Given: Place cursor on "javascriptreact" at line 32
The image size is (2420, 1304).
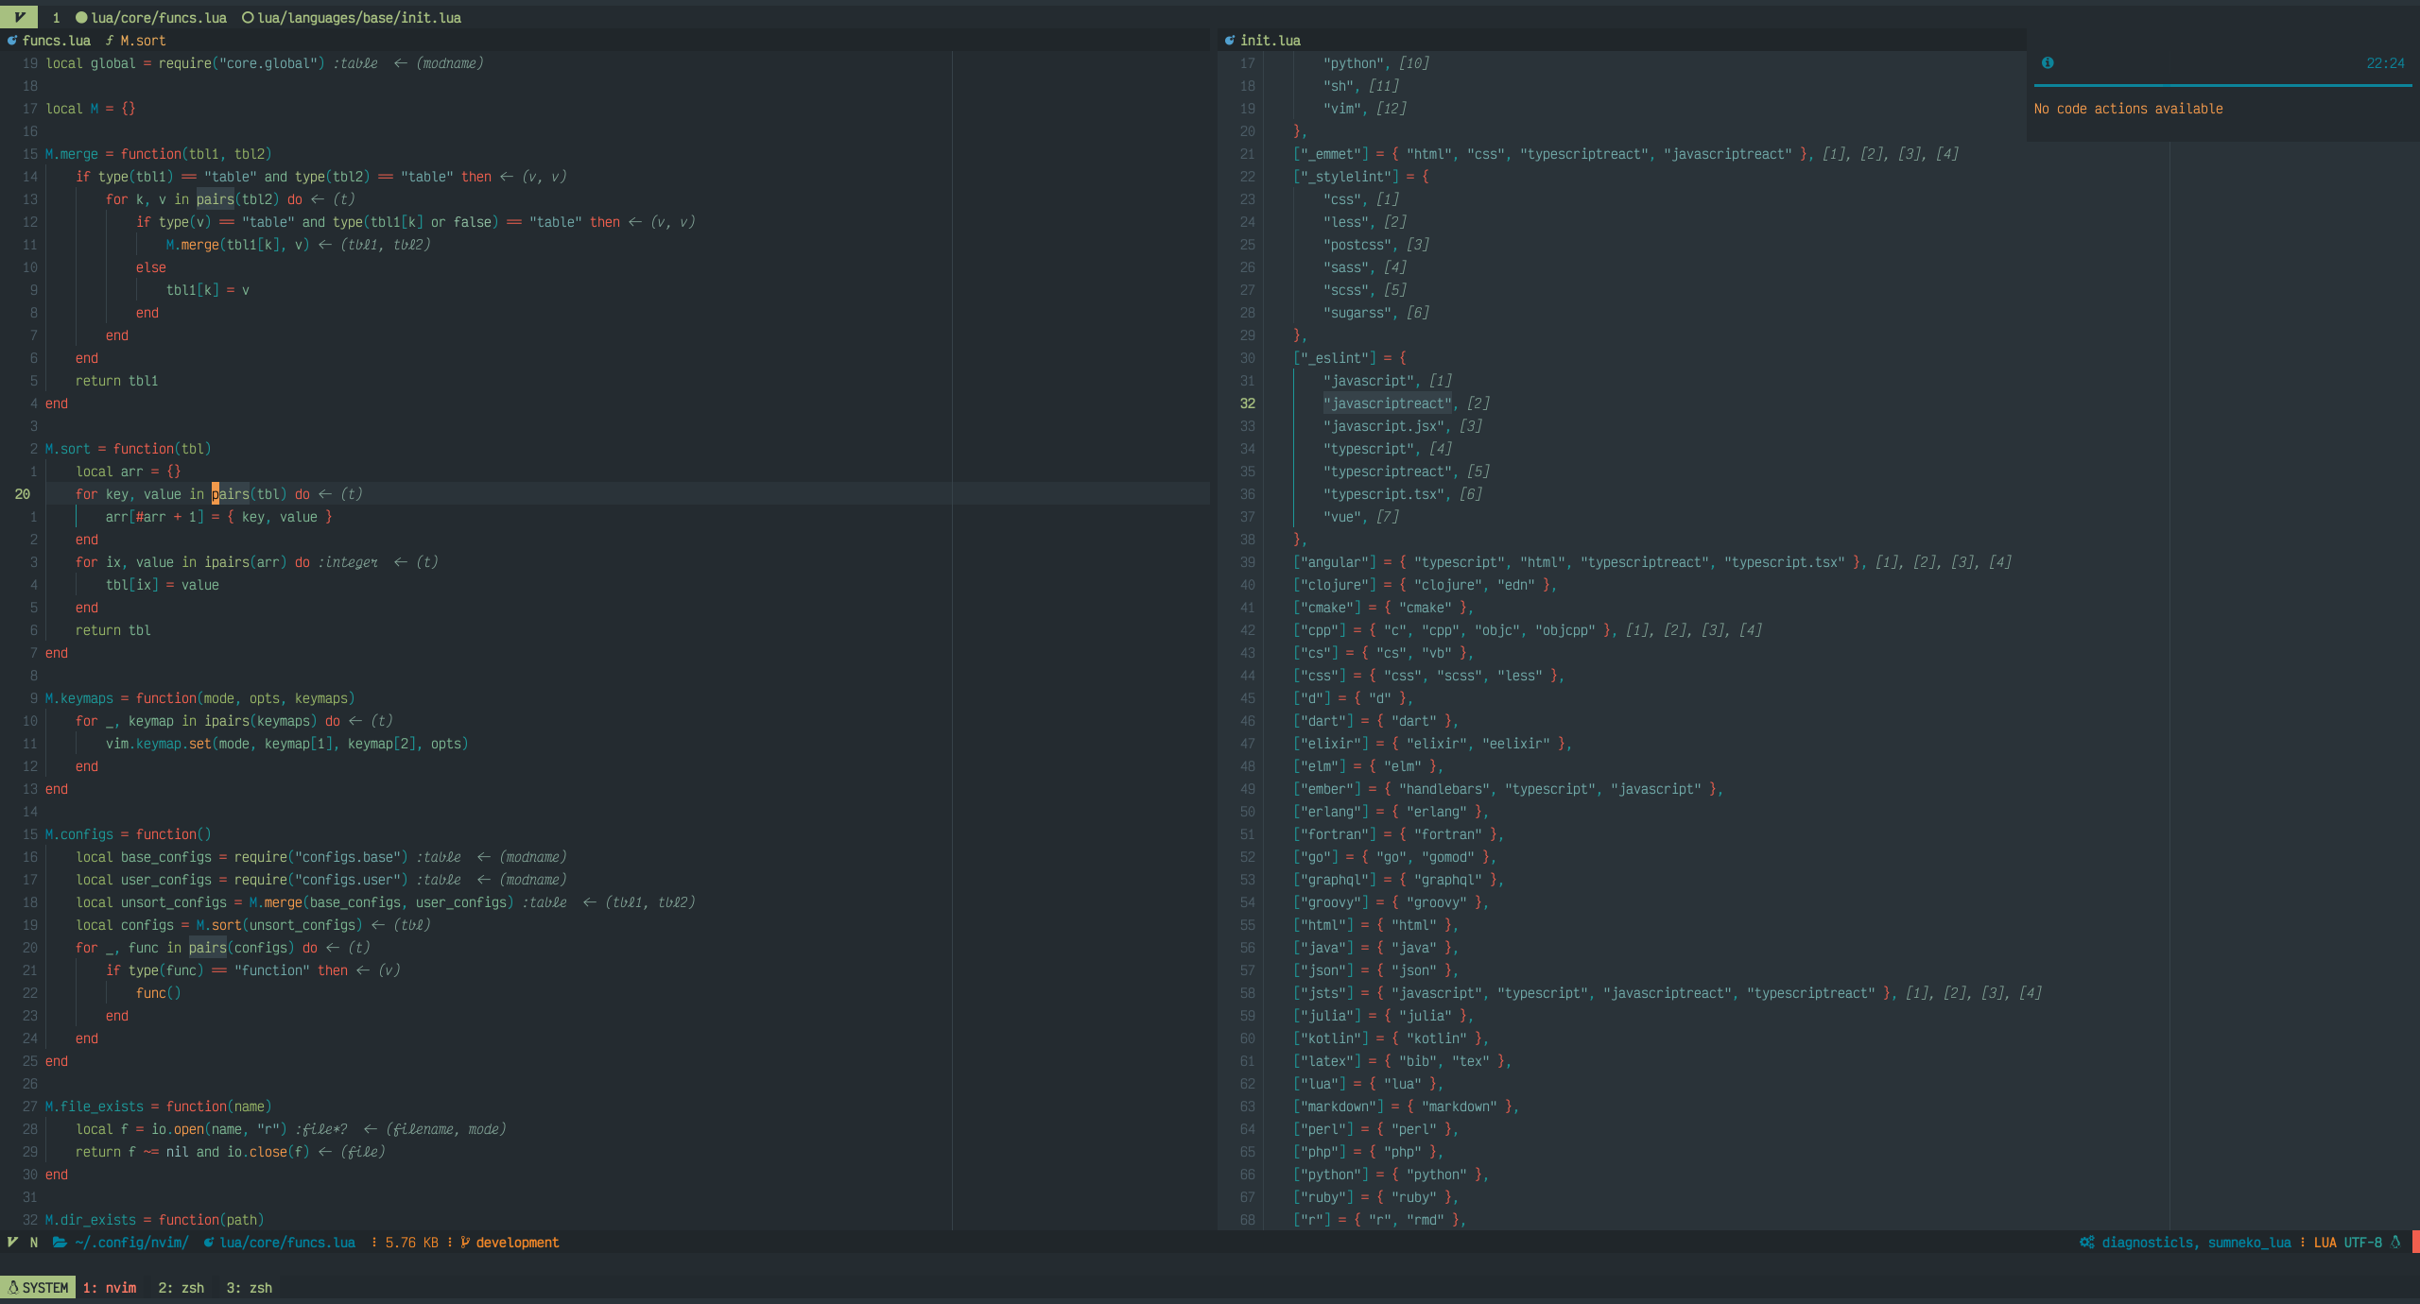Looking at the screenshot, I should 1387,403.
